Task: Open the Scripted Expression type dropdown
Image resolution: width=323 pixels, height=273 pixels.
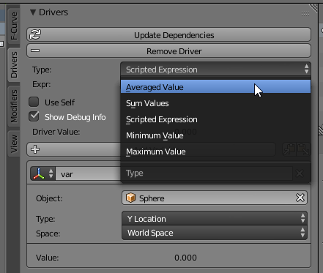Action: tap(215, 70)
